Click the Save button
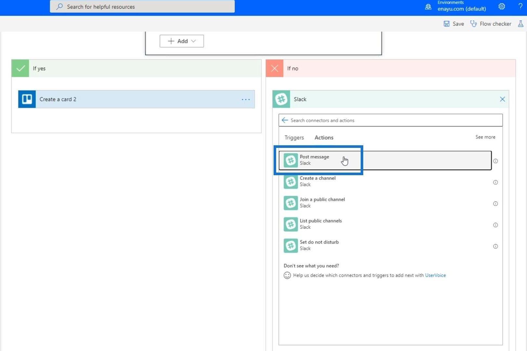This screenshot has width=527, height=351. pos(454,24)
